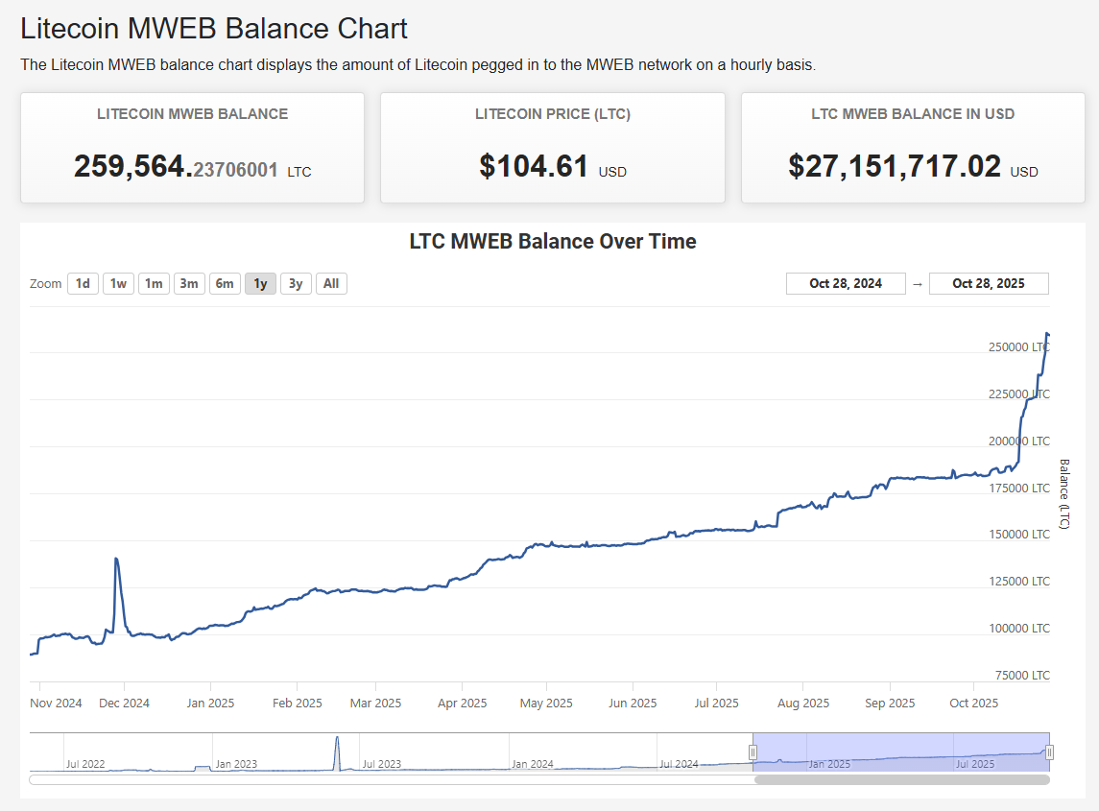
Task: Click the right navigator range handle
Action: coord(1048,752)
